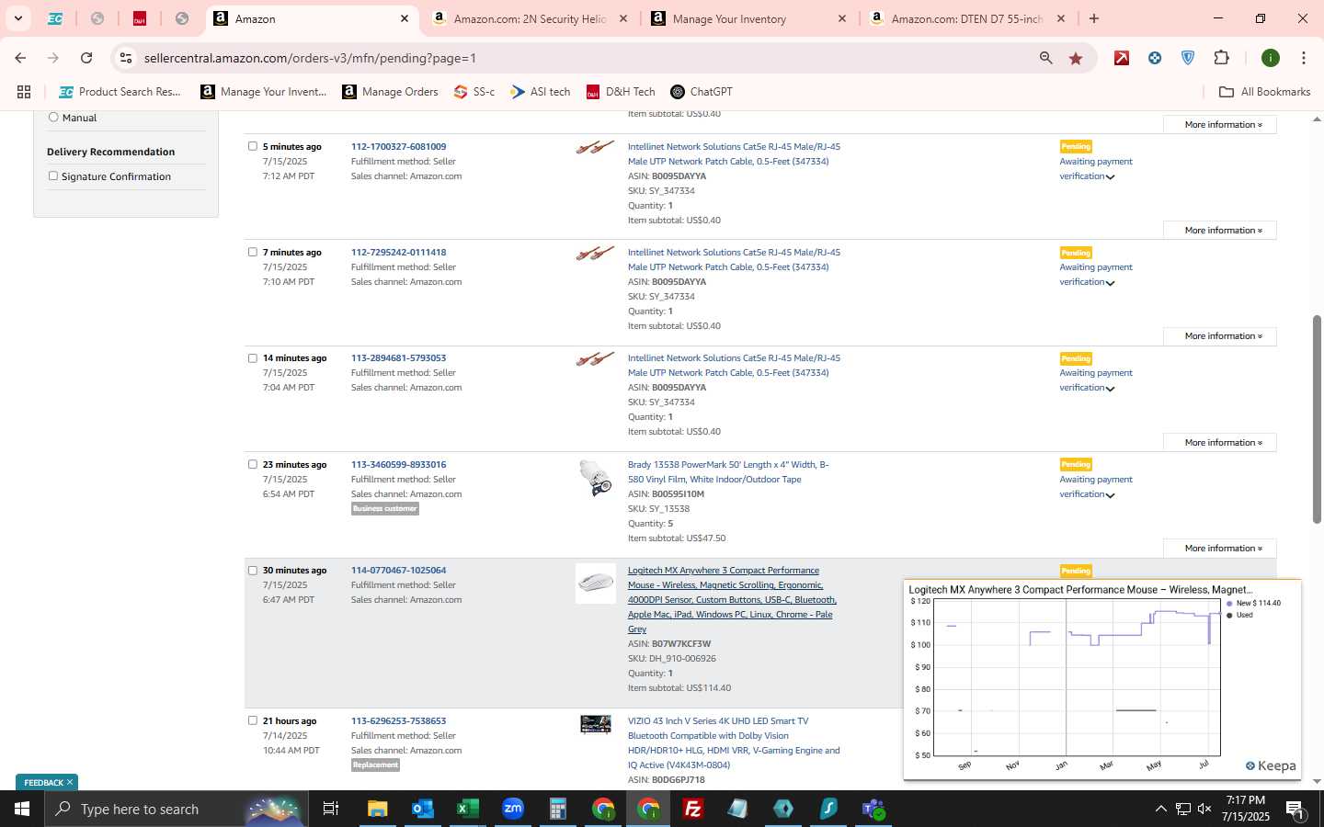Expand More information for Brady tape order
Image resolution: width=1324 pixels, height=827 pixels.
(x=1219, y=549)
